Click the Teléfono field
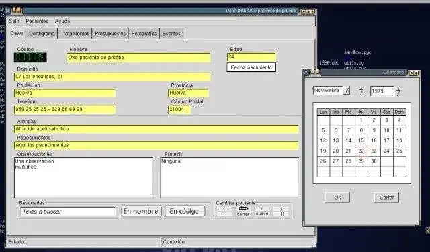The height and width of the screenshot is (252, 430). [64, 110]
